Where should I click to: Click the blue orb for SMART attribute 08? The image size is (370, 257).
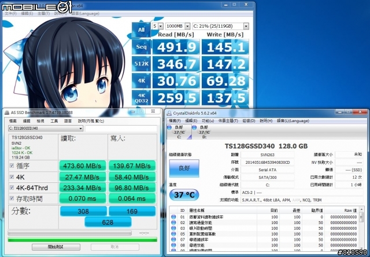173,245
